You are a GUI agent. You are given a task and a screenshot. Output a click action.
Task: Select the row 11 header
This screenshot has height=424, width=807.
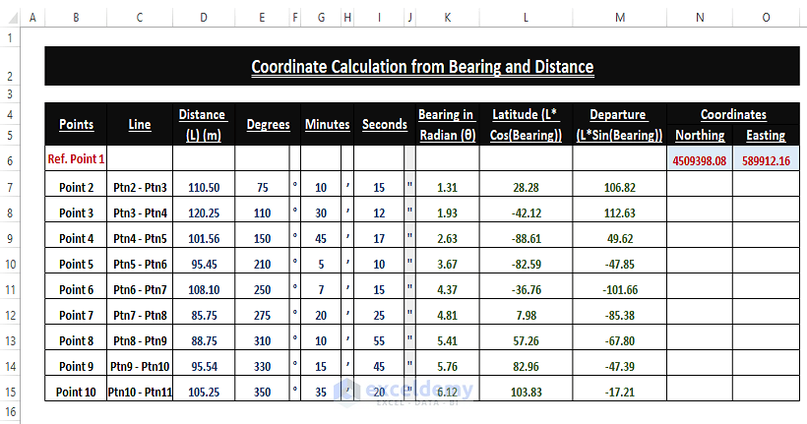9,289
